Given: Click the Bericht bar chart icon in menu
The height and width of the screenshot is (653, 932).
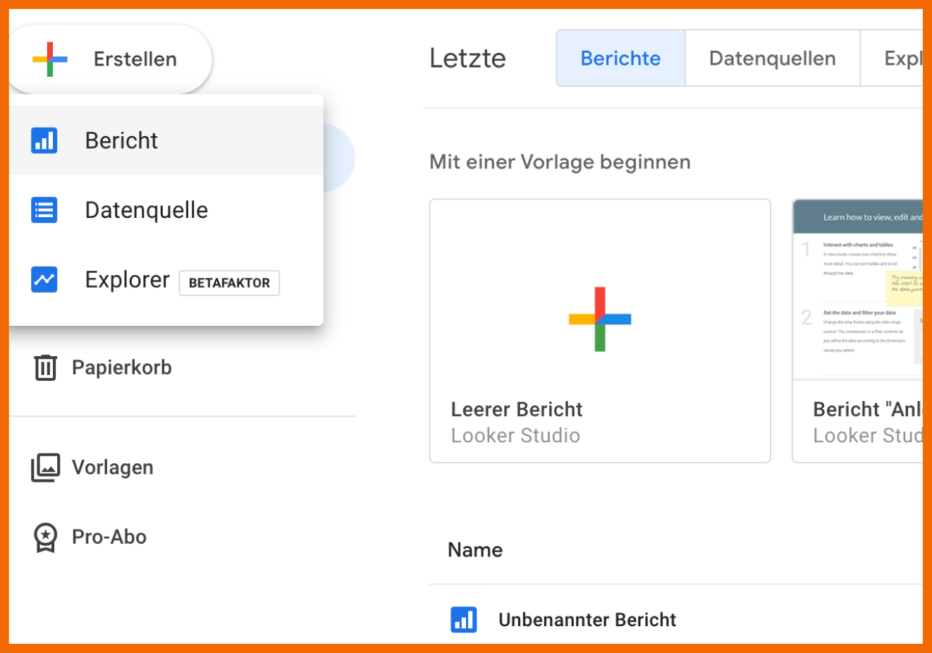Looking at the screenshot, I should point(44,140).
